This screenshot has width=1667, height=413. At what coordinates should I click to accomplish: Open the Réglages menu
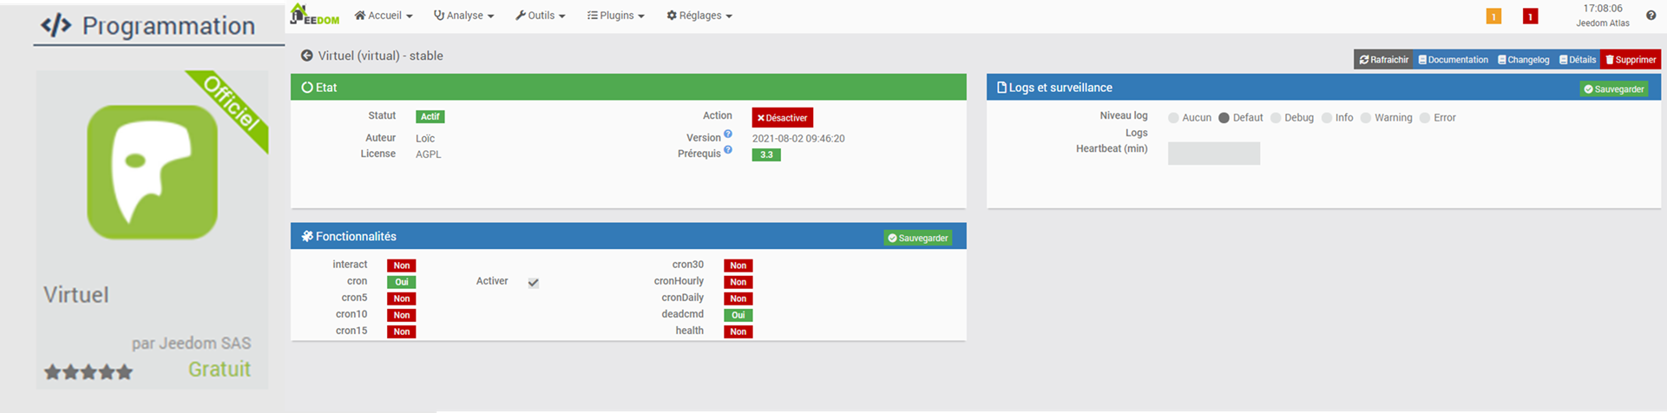point(699,16)
